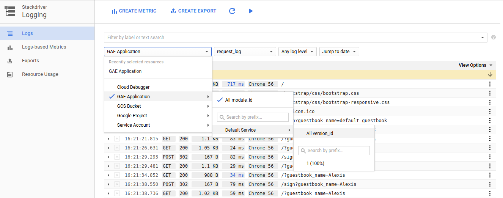
Task: Open the Jump to date dropdown
Action: point(339,52)
